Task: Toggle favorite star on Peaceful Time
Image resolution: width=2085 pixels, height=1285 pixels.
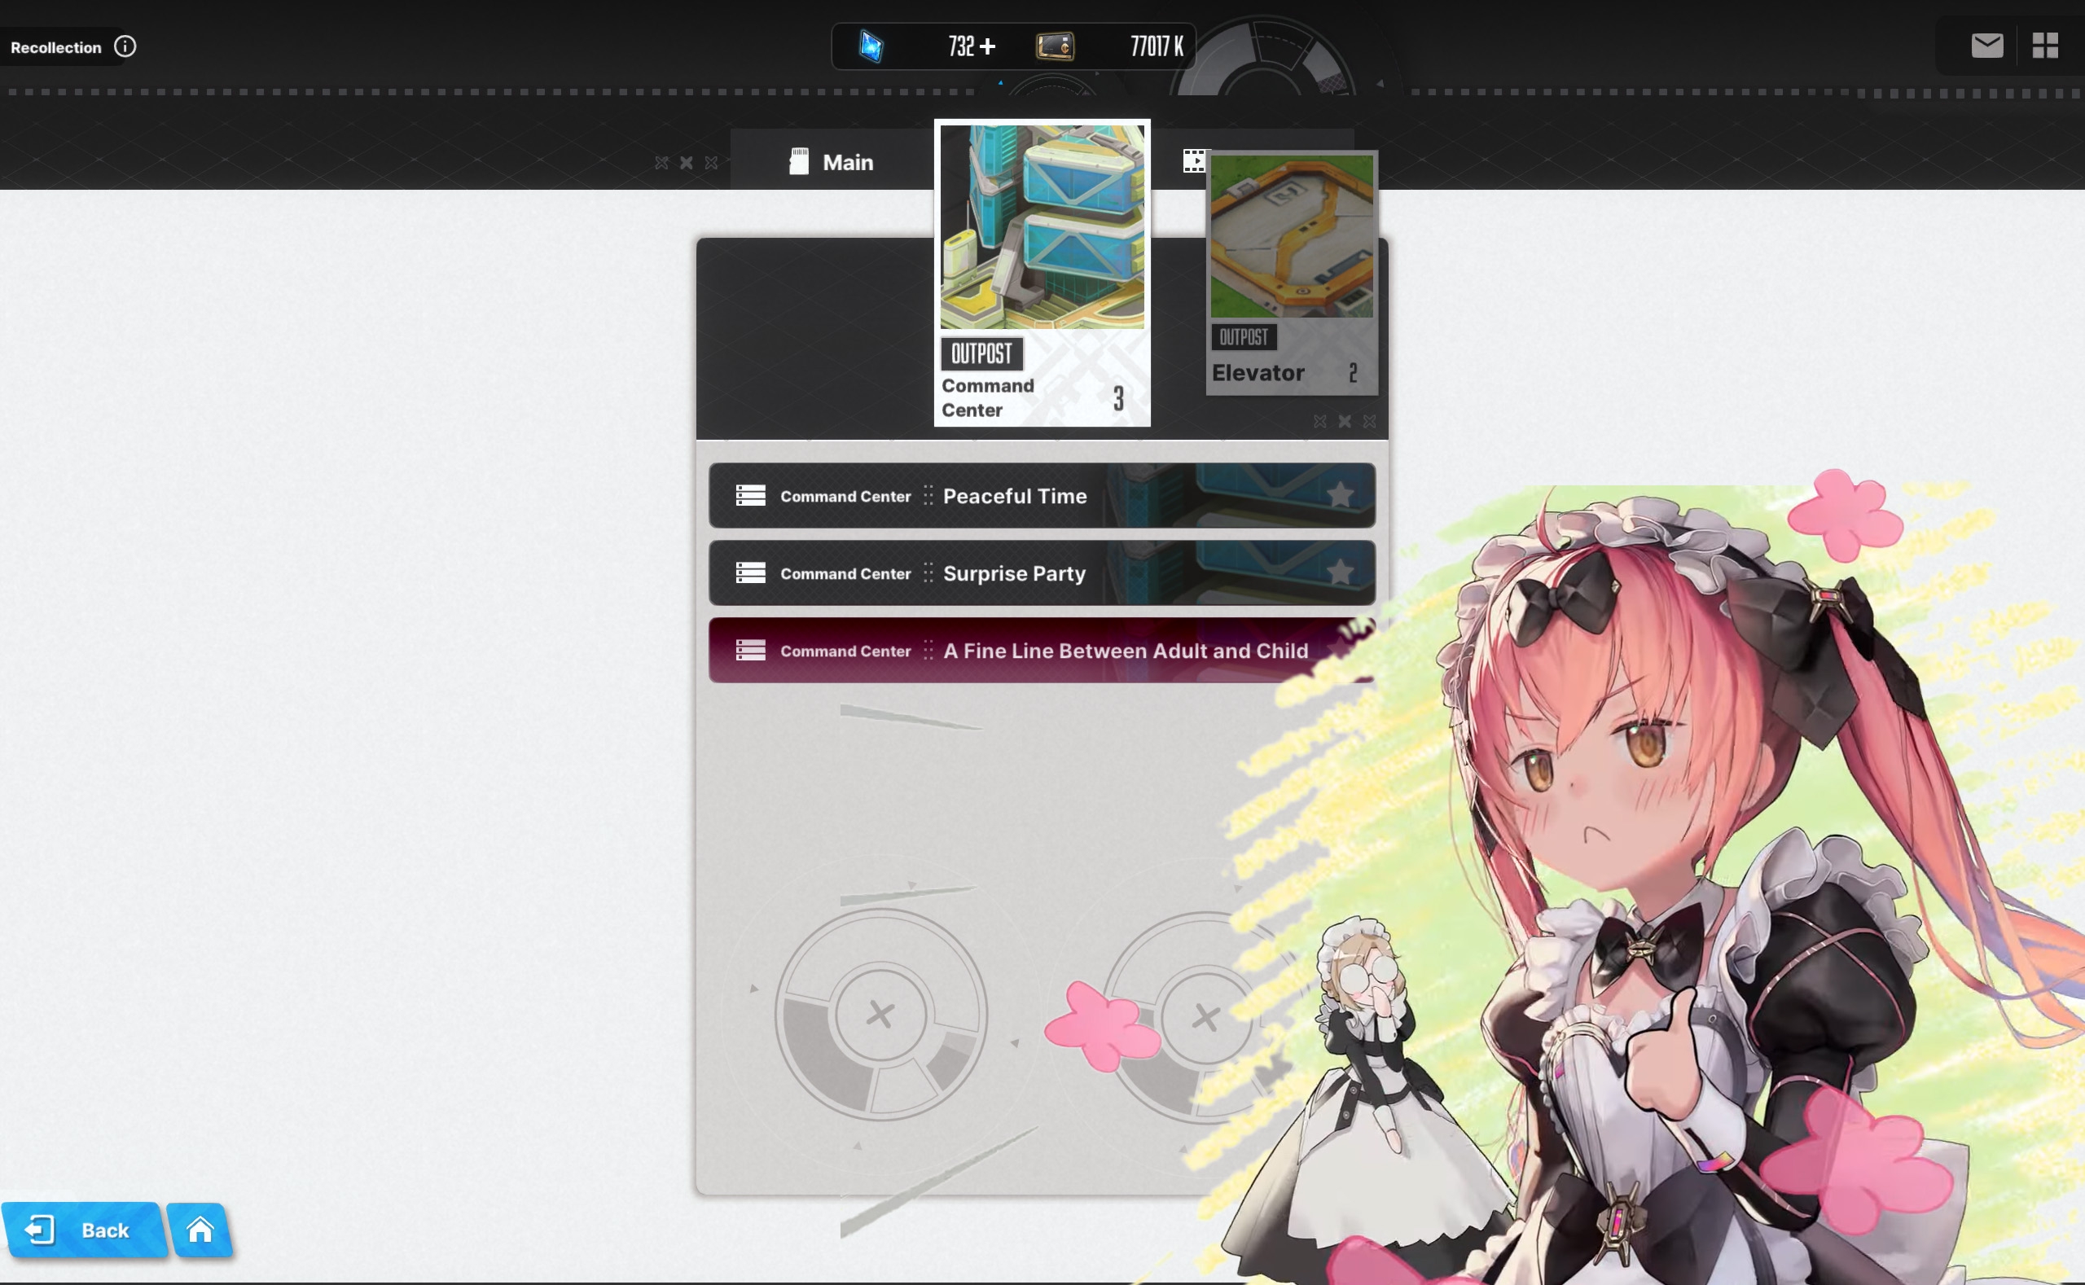Action: [x=1340, y=494]
